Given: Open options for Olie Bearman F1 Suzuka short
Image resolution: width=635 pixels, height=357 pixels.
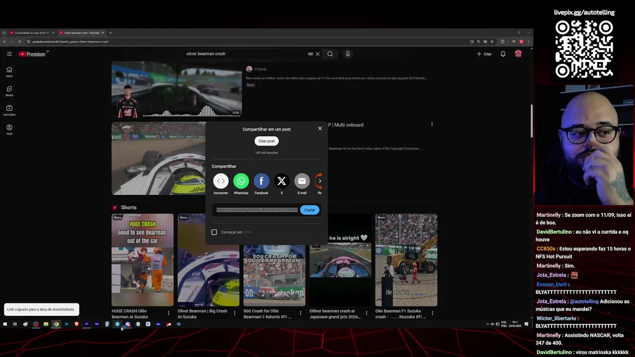Looking at the screenshot, I should click(x=432, y=313).
